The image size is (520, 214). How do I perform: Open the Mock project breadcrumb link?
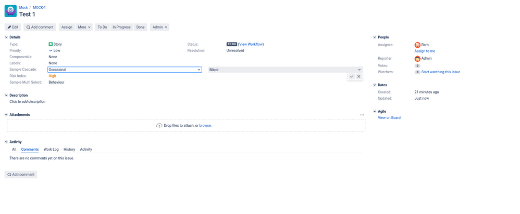(23, 8)
